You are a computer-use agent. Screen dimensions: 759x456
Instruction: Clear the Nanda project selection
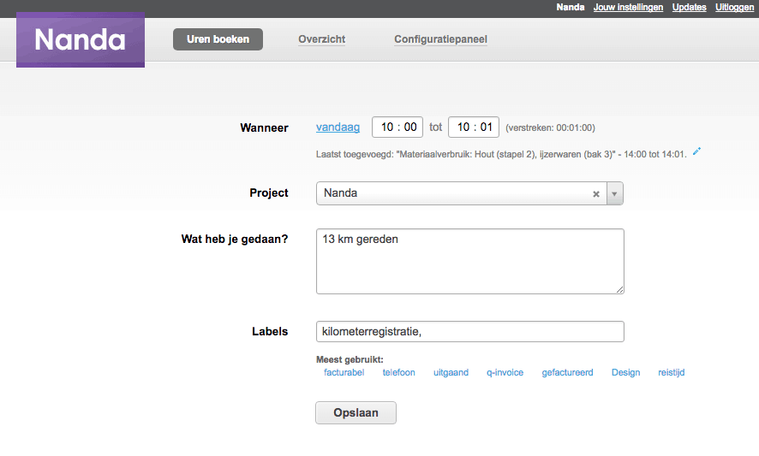(x=596, y=194)
